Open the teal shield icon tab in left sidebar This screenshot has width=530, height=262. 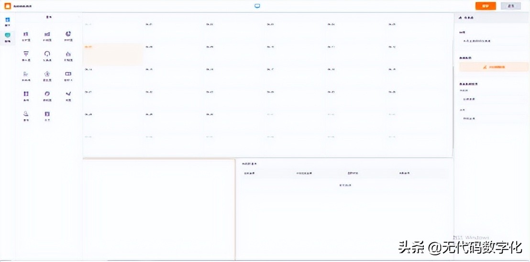tap(8, 37)
